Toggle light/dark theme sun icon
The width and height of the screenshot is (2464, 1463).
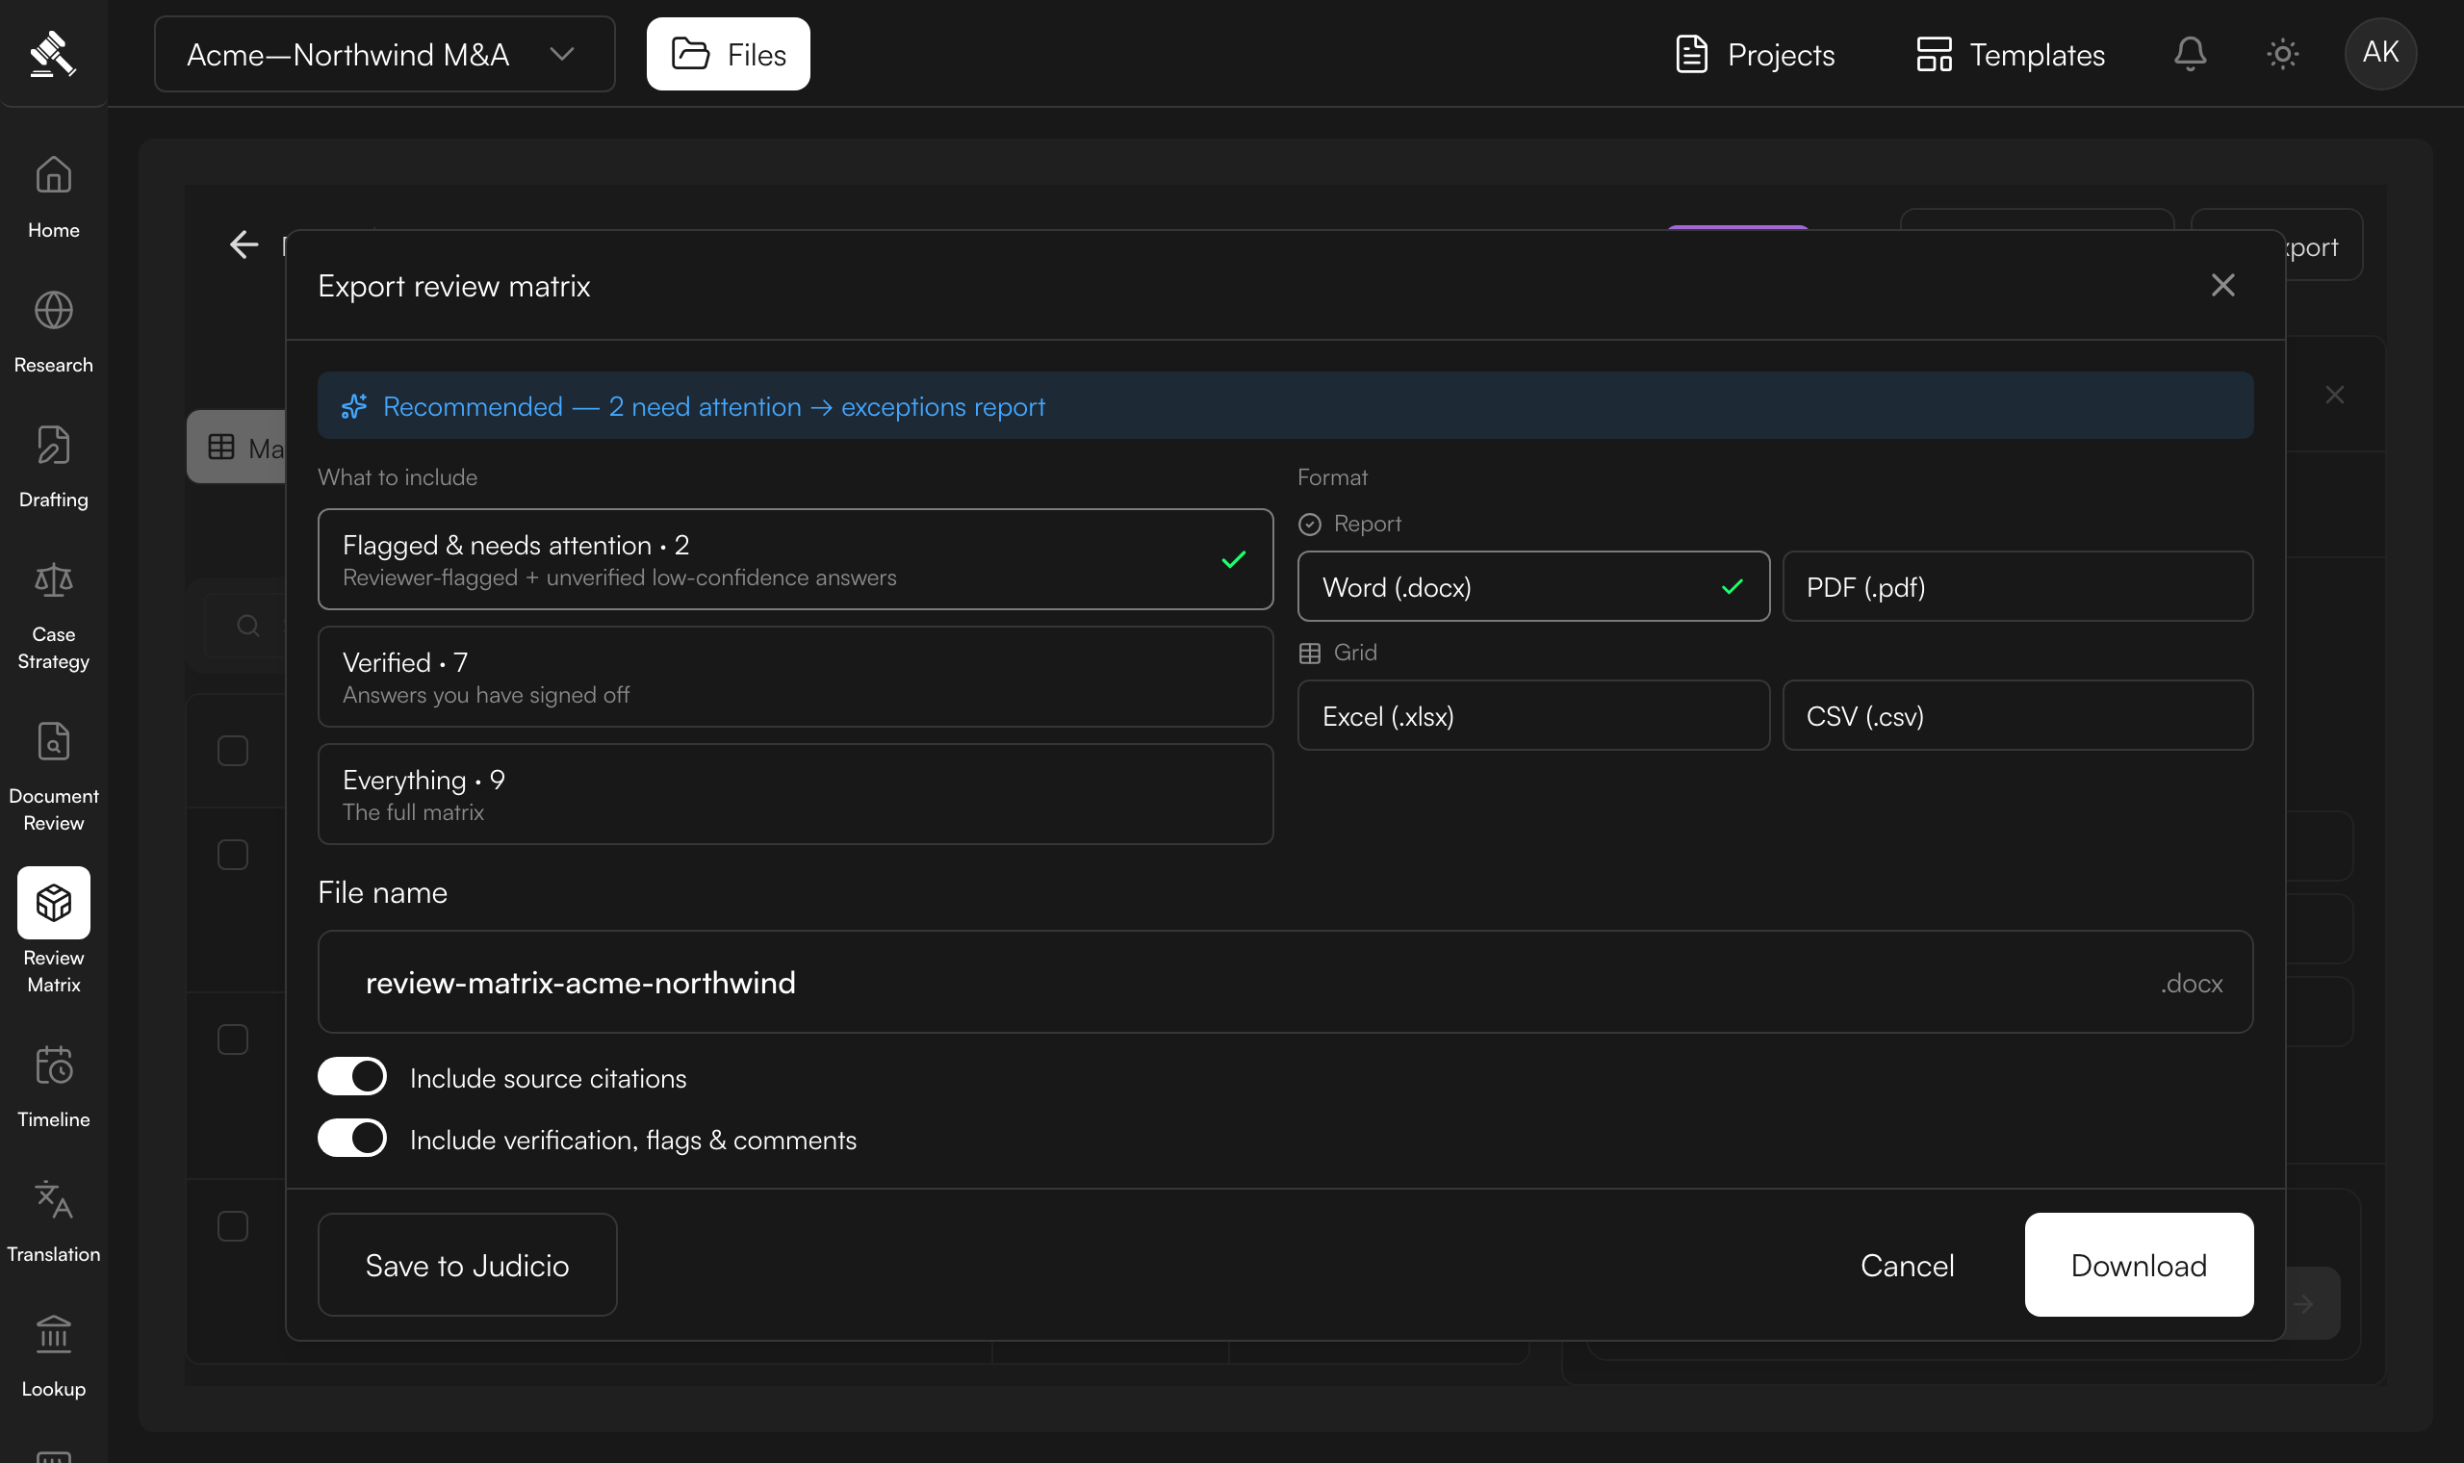[x=2283, y=53]
